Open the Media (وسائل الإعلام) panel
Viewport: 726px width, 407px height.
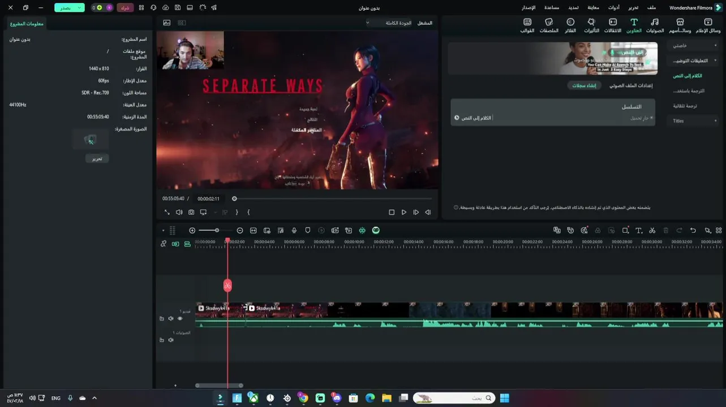coord(707,25)
